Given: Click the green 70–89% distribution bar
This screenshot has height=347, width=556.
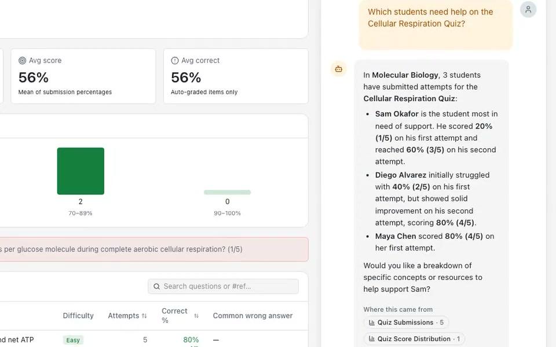Looking at the screenshot, I should point(81,171).
